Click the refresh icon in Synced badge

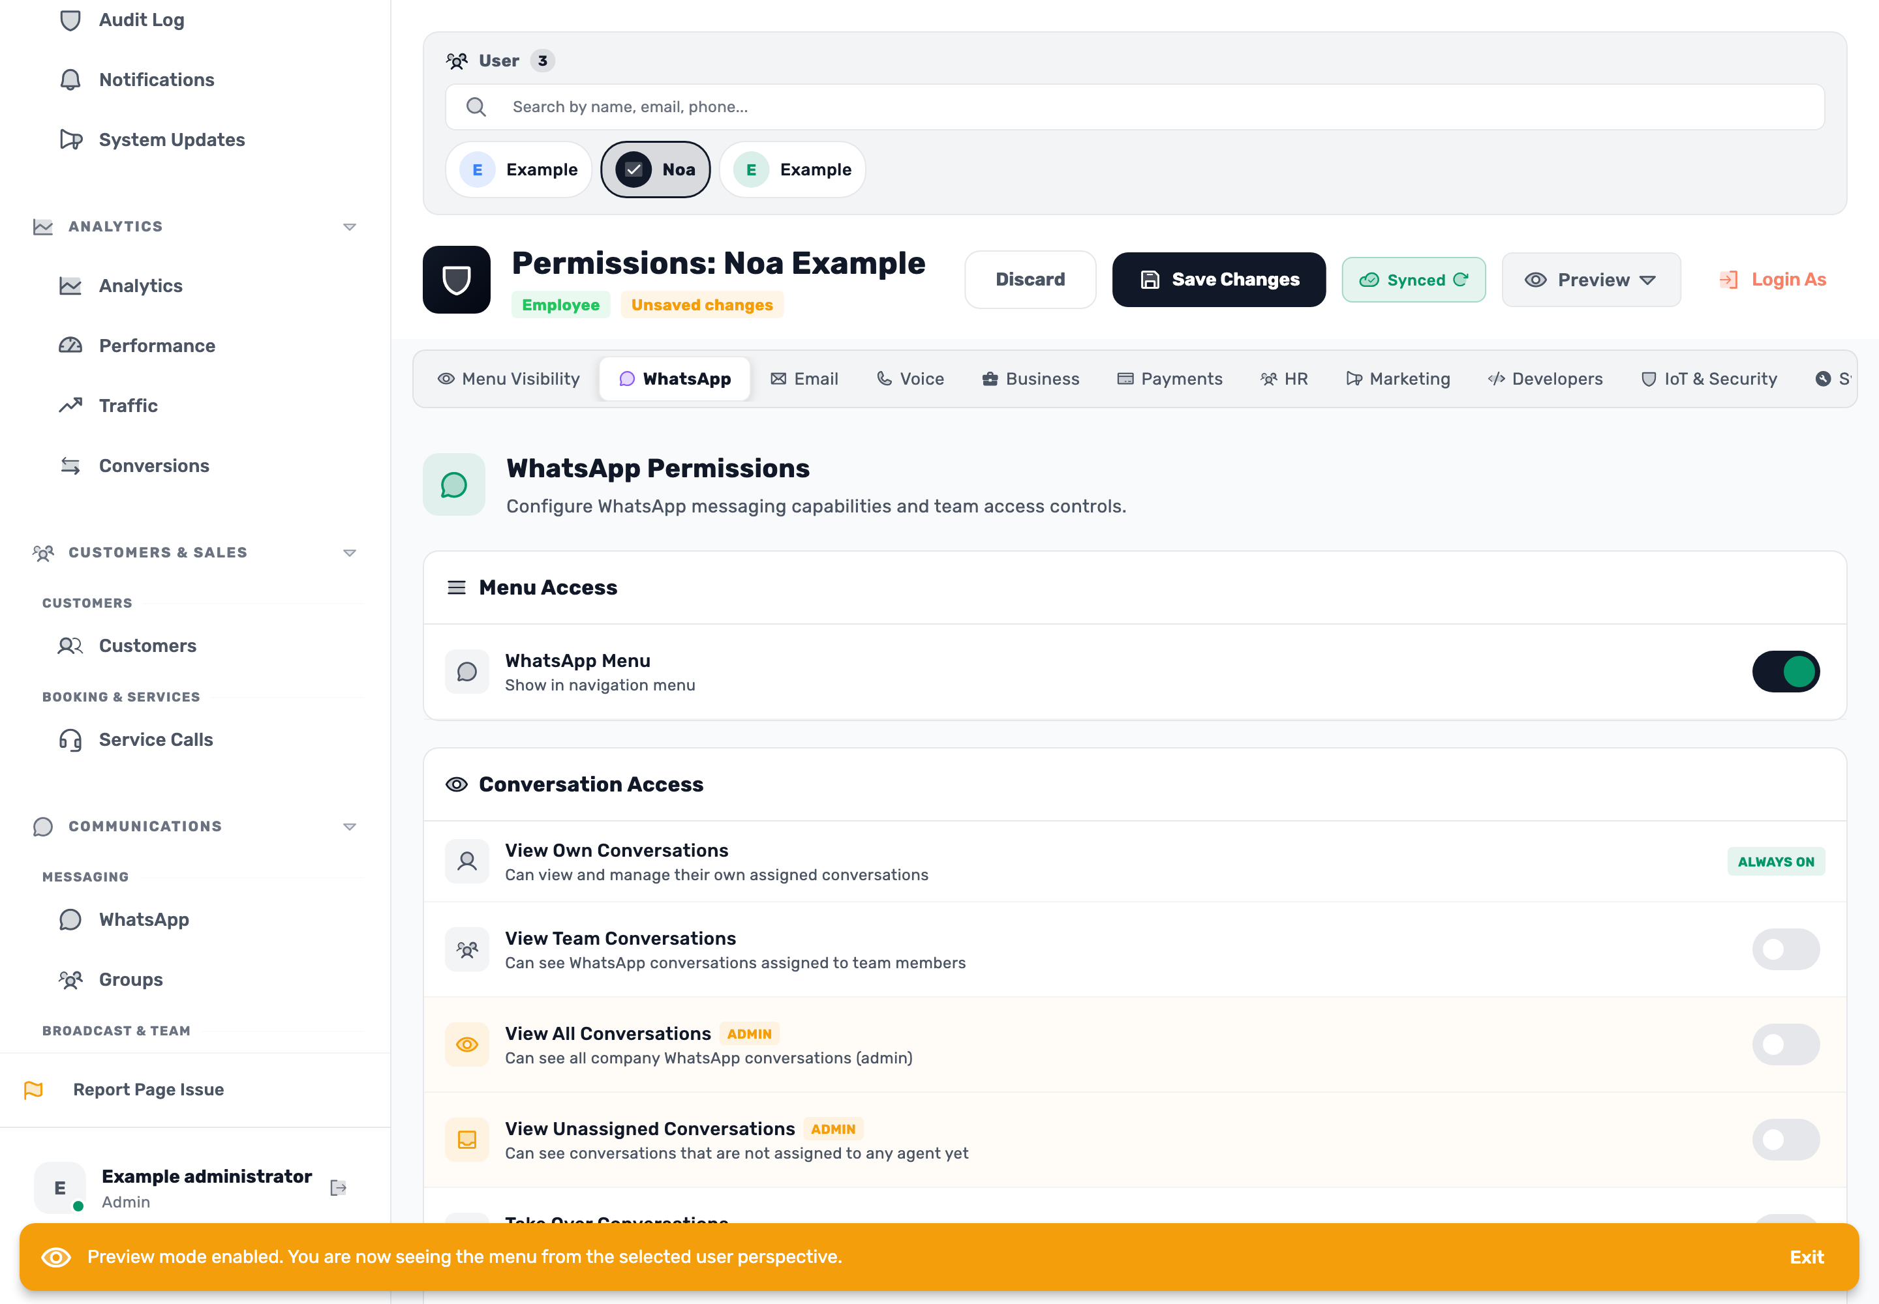click(x=1460, y=280)
